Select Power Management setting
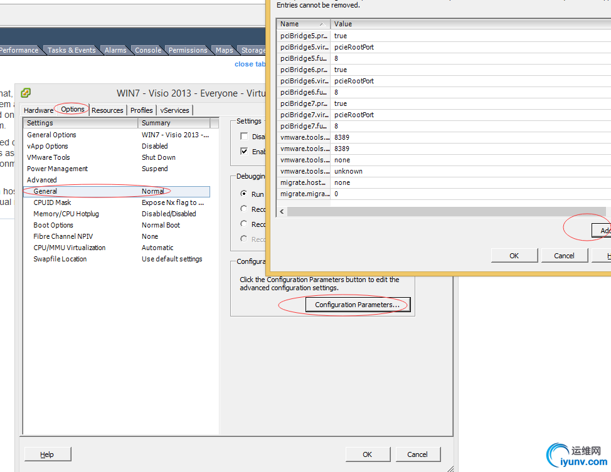This screenshot has height=472, width=611. point(117,169)
